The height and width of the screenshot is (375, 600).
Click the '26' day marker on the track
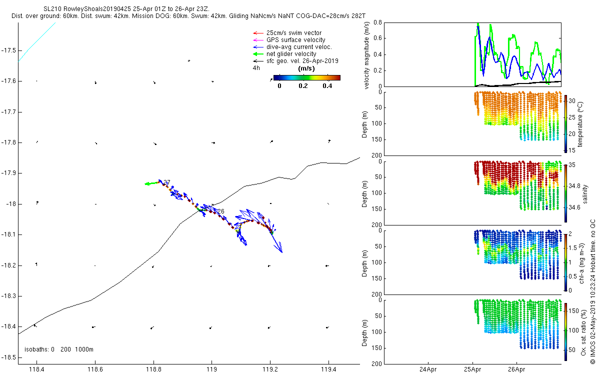coord(220,211)
